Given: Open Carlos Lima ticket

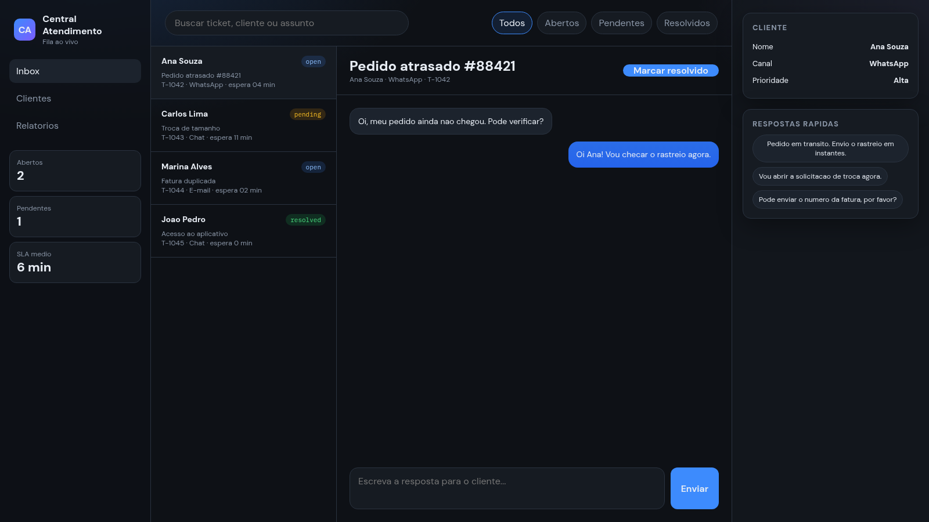Looking at the screenshot, I should 243,125.
